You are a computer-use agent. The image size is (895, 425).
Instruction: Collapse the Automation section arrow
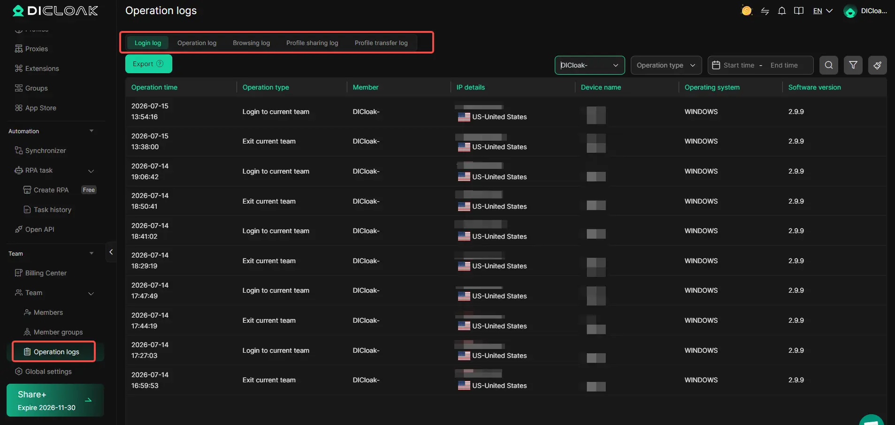[92, 131]
